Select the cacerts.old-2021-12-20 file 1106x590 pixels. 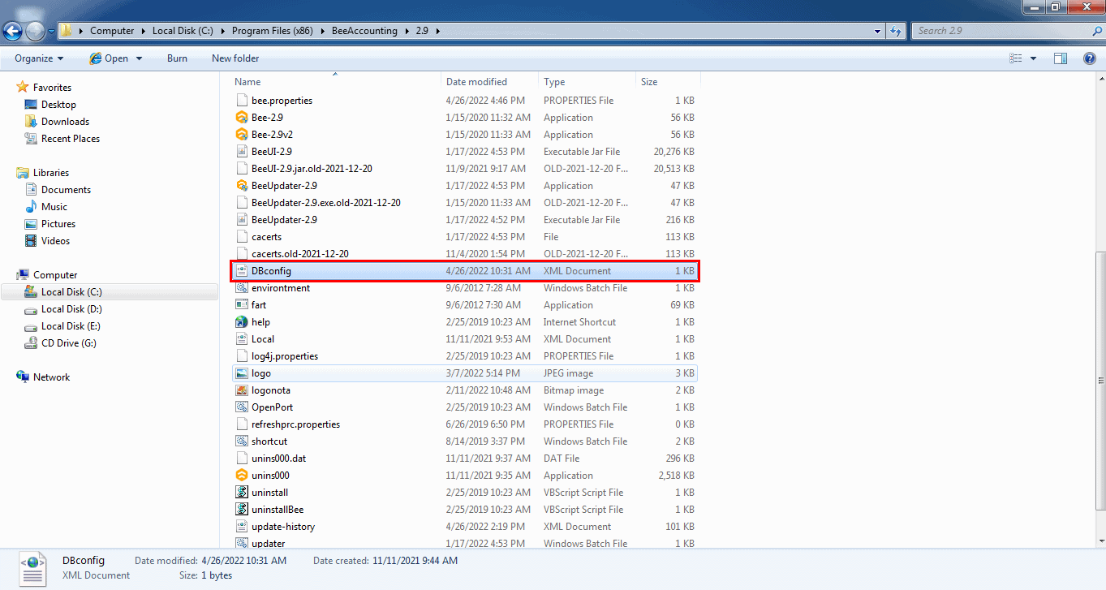[x=300, y=254]
